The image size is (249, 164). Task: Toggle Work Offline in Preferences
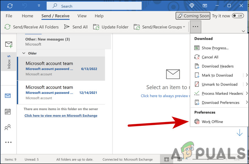[219, 122]
